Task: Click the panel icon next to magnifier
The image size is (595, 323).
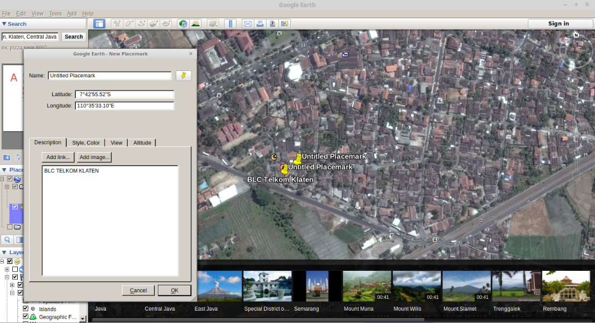Action: pos(19,240)
